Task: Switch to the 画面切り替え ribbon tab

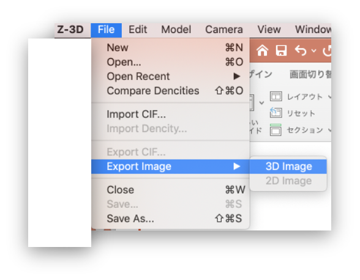Action: coord(310,75)
